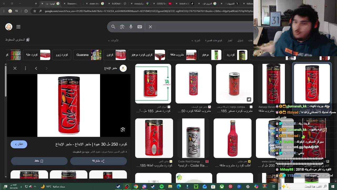The width and height of the screenshot is (337, 190).
Task: Click the address bar URL
Action: [x=148, y=11]
